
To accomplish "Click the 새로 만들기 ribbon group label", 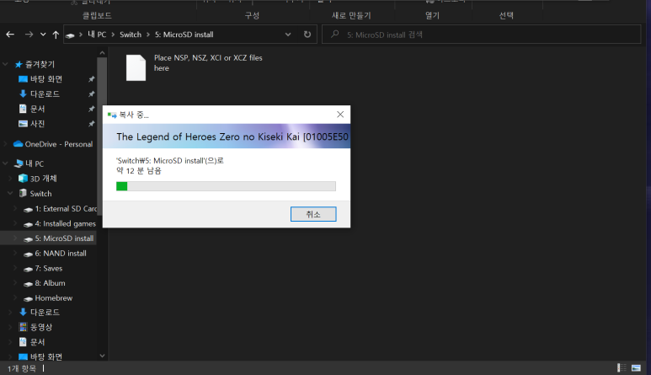I will pyautogui.click(x=351, y=15).
